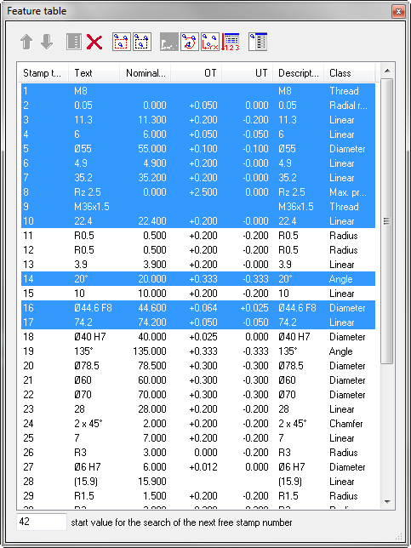Select row 1 with text M8
The image size is (411, 548).
tap(198, 91)
